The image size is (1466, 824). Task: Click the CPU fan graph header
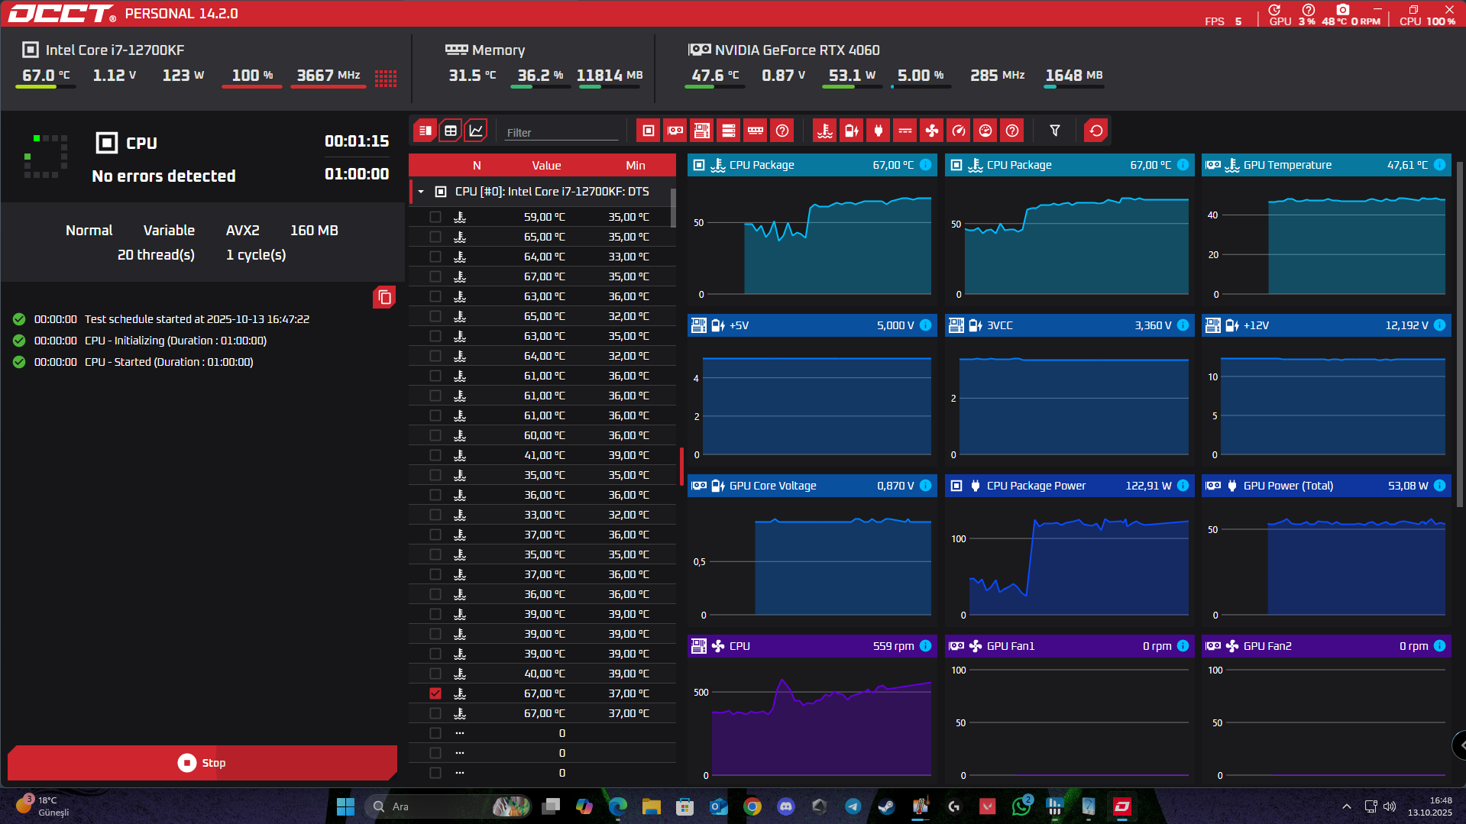click(x=812, y=646)
